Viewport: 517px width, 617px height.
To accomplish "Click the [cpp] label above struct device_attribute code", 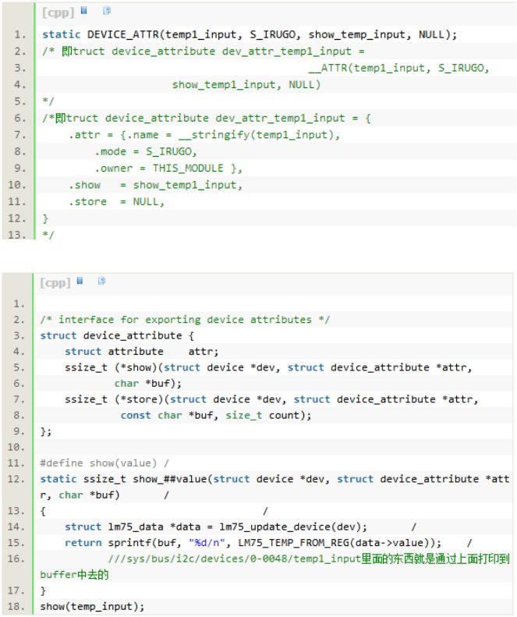I will click(x=55, y=282).
